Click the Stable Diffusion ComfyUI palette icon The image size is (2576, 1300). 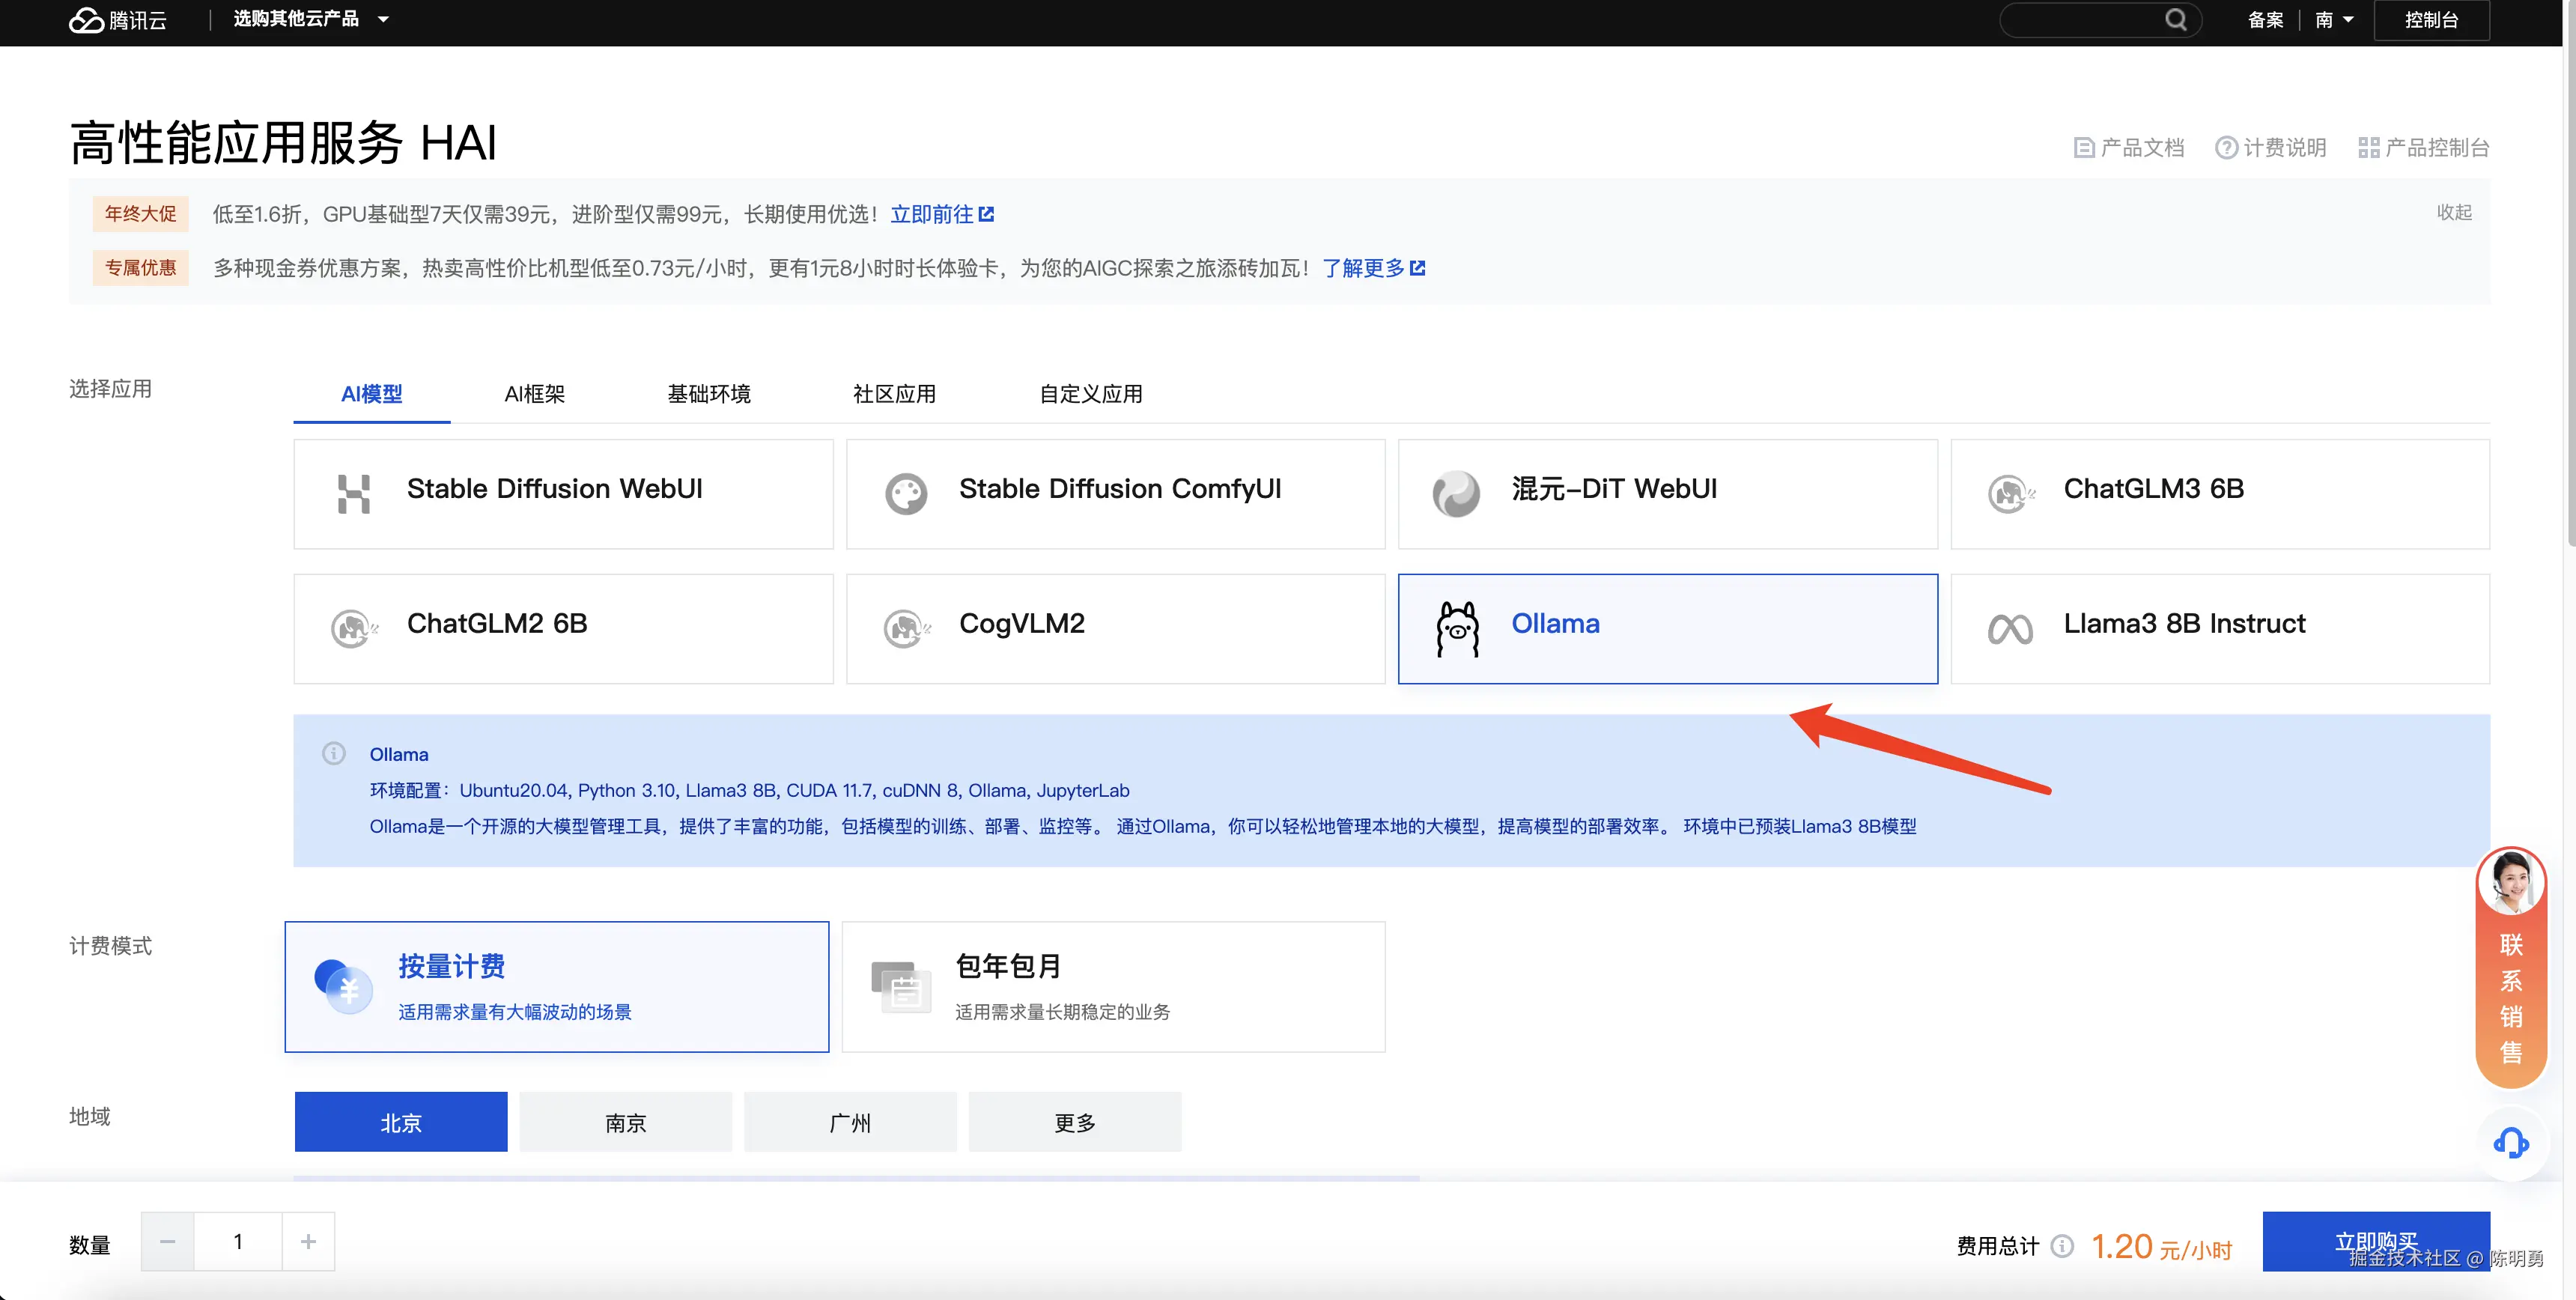click(906, 493)
